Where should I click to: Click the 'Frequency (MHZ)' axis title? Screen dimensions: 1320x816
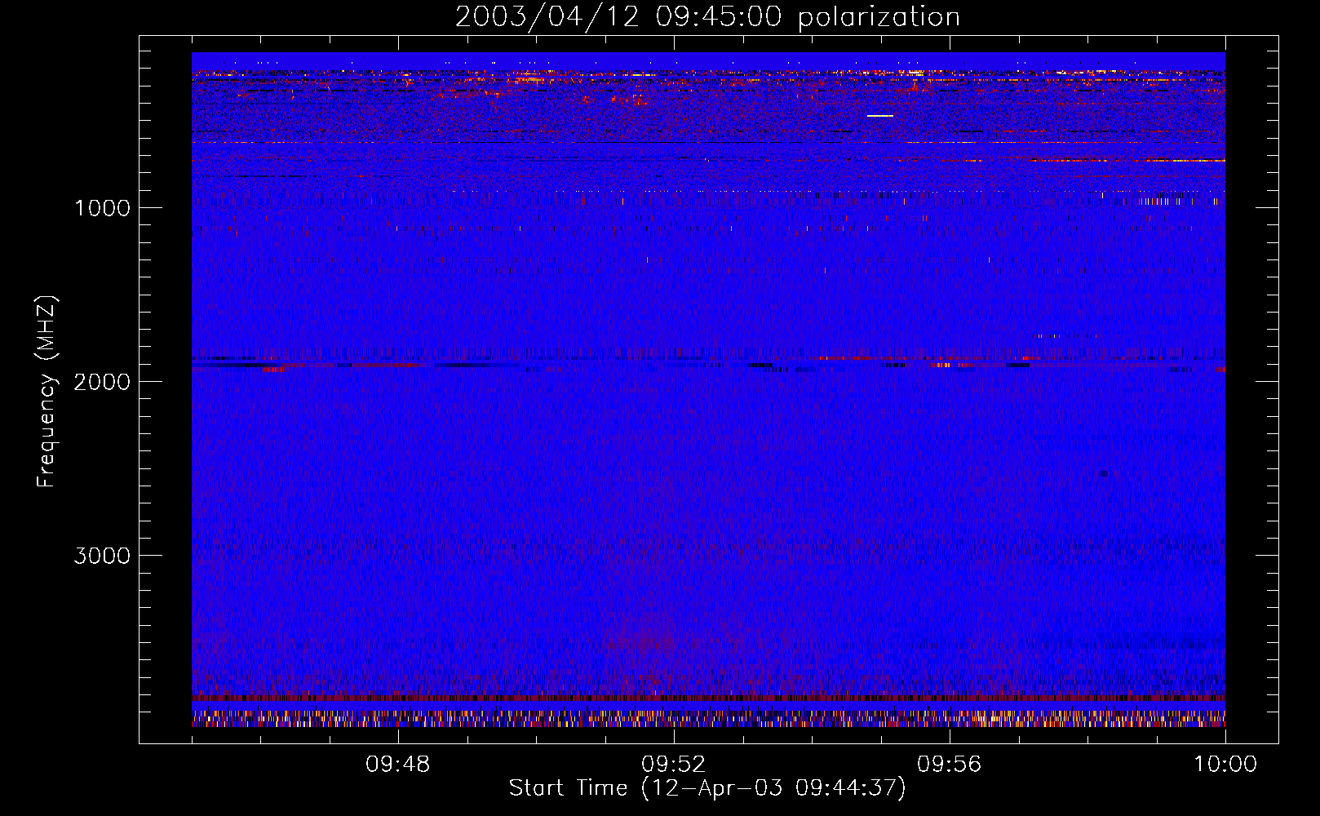pos(47,392)
